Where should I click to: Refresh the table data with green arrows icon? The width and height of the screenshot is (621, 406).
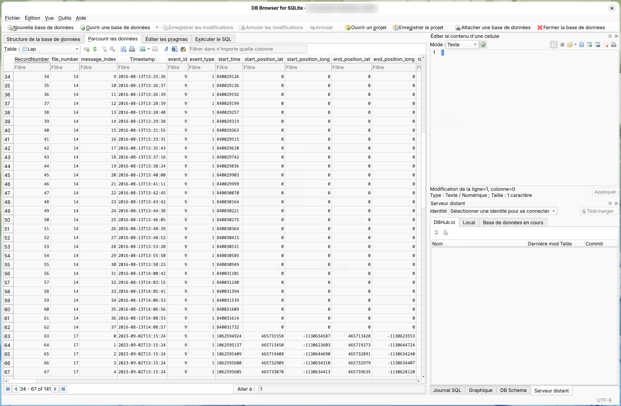(x=95, y=49)
